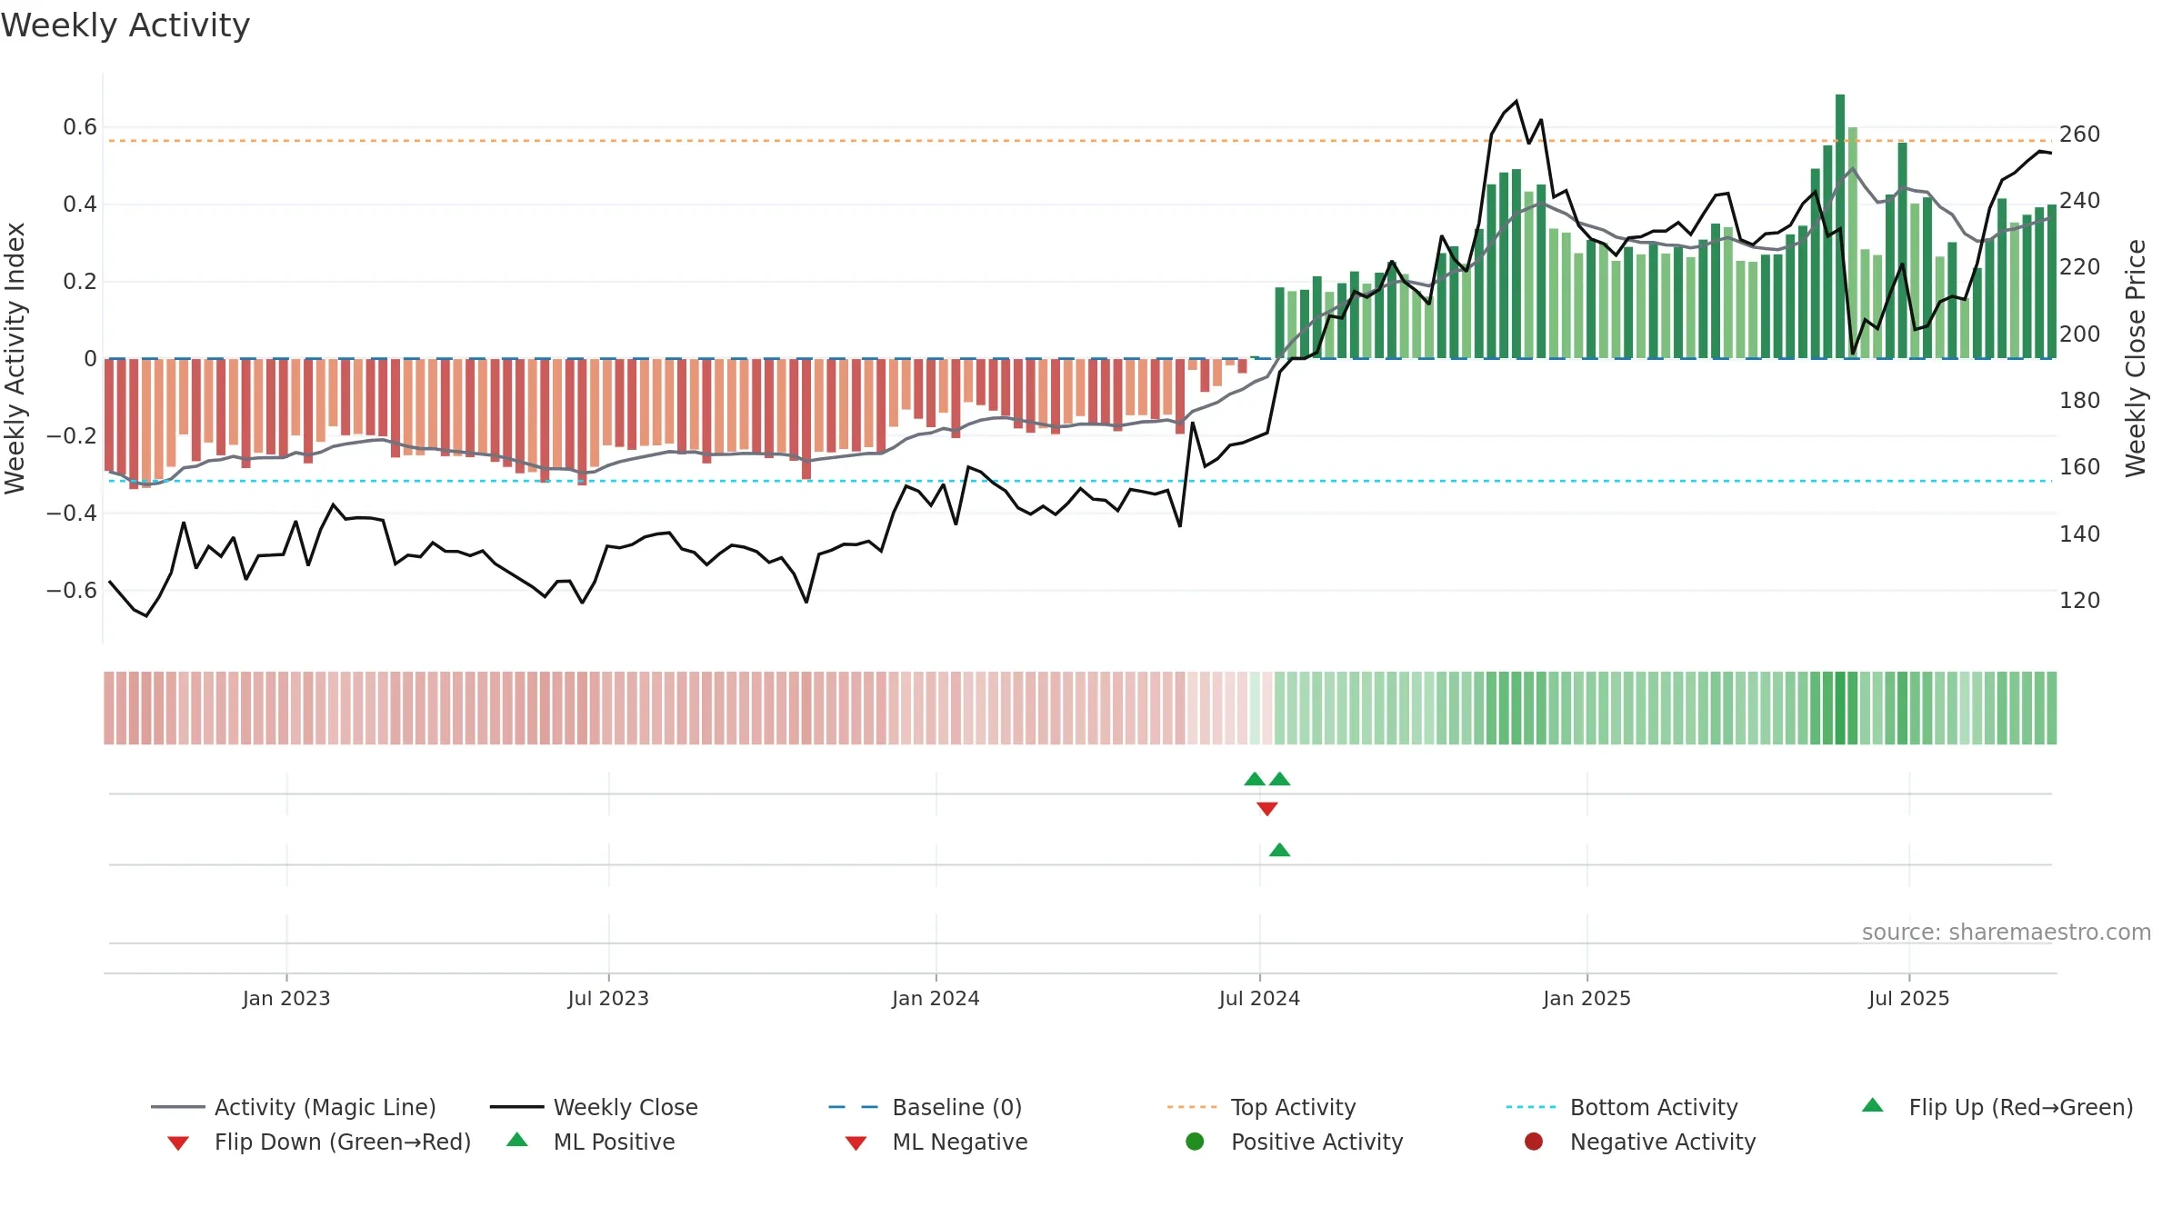Image resolution: width=2182 pixels, height=1227 pixels.
Task: Click the Weekly Close Price axis title
Action: click(2136, 358)
